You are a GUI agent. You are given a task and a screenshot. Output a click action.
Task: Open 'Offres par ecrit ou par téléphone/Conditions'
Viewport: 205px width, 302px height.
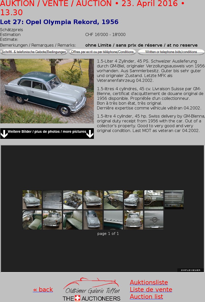pos(102,52)
